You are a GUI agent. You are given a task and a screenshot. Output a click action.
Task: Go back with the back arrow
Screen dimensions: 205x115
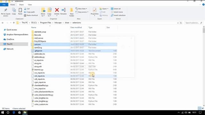(3, 23)
